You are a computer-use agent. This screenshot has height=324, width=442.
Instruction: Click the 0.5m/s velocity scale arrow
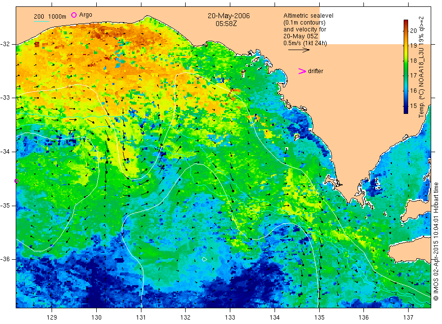tap(299, 50)
